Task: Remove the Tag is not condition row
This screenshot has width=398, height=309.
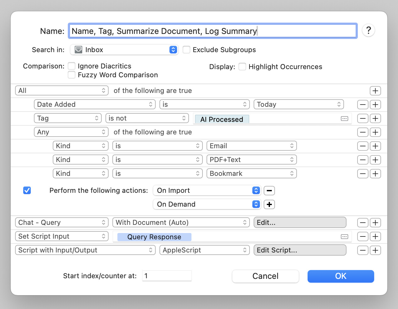Action: 363,118
